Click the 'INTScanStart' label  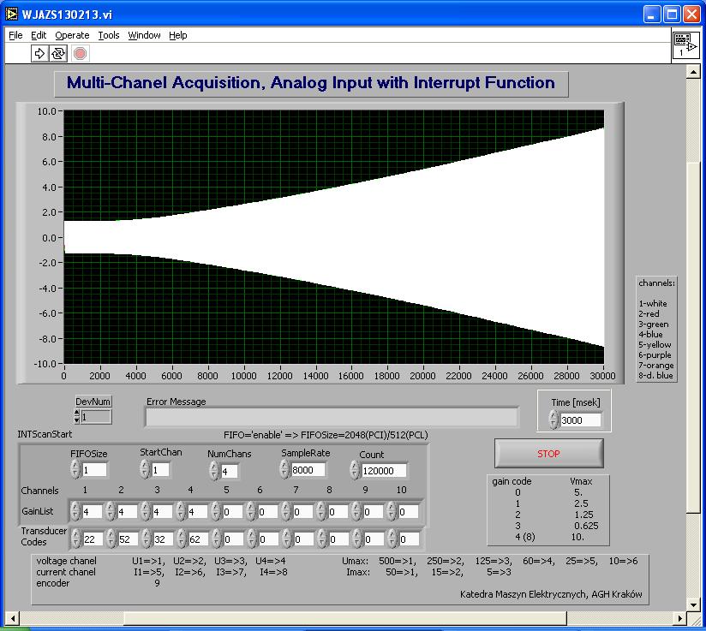click(x=45, y=434)
